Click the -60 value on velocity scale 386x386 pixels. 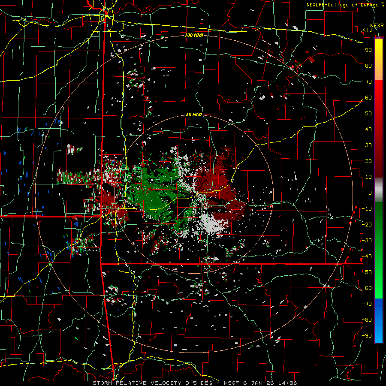pyautogui.click(x=367, y=288)
